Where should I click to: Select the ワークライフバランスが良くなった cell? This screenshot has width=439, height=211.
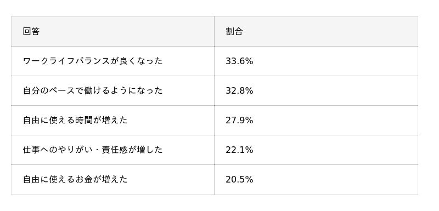pos(112,61)
